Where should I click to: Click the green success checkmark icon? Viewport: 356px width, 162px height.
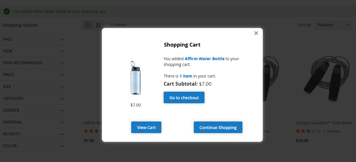coord(7,12)
